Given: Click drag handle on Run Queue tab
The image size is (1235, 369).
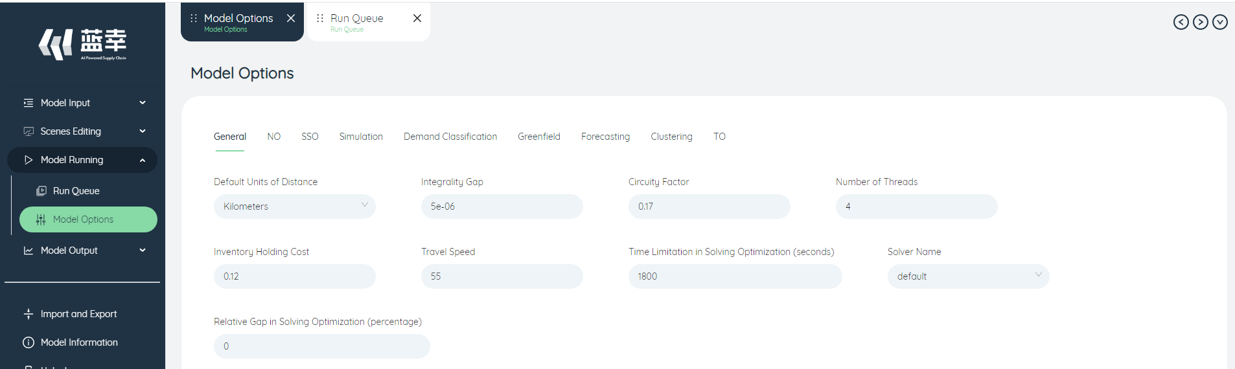Looking at the screenshot, I should (320, 18).
